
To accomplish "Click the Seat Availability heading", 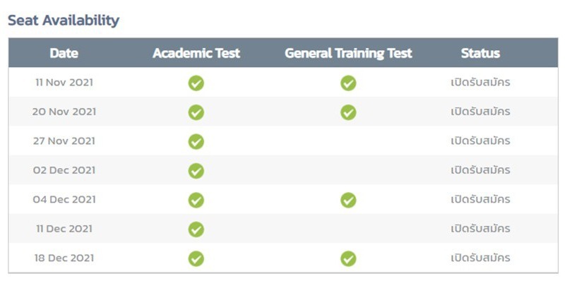I will click(64, 20).
